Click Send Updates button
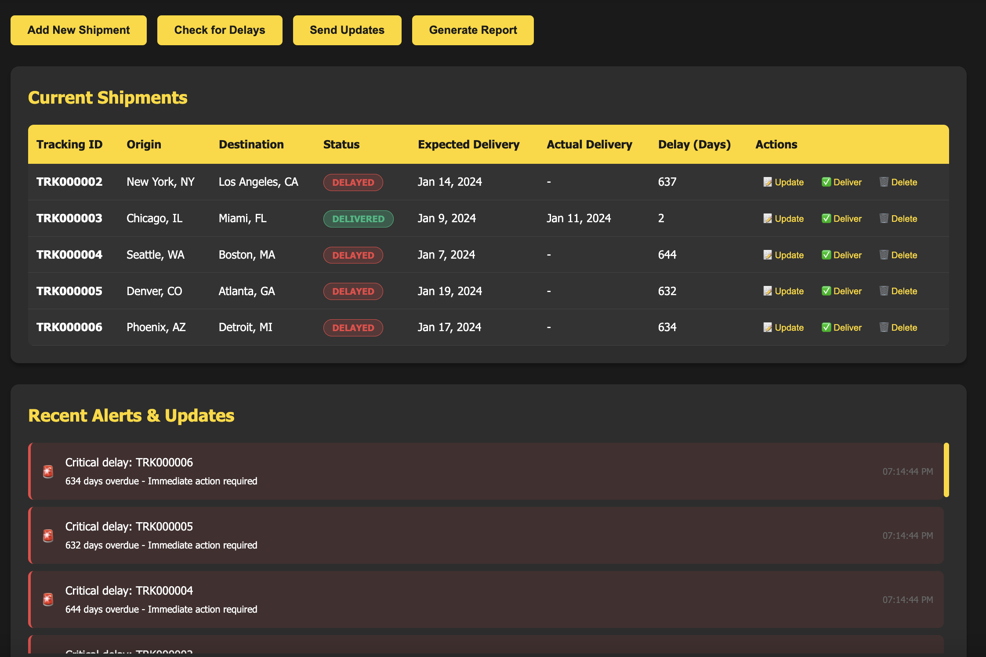 point(347,30)
